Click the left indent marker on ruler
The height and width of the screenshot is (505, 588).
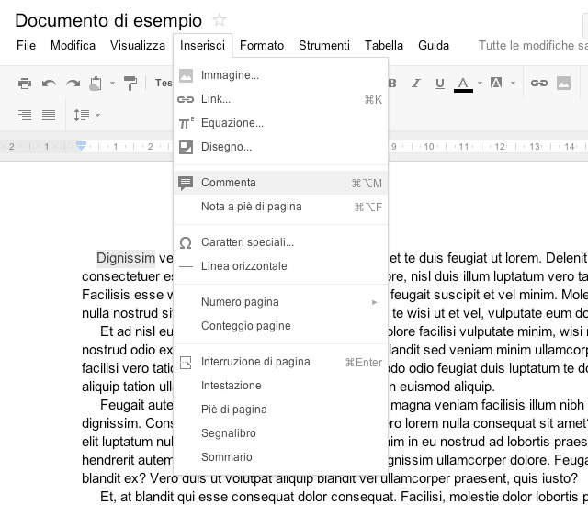pos(82,146)
